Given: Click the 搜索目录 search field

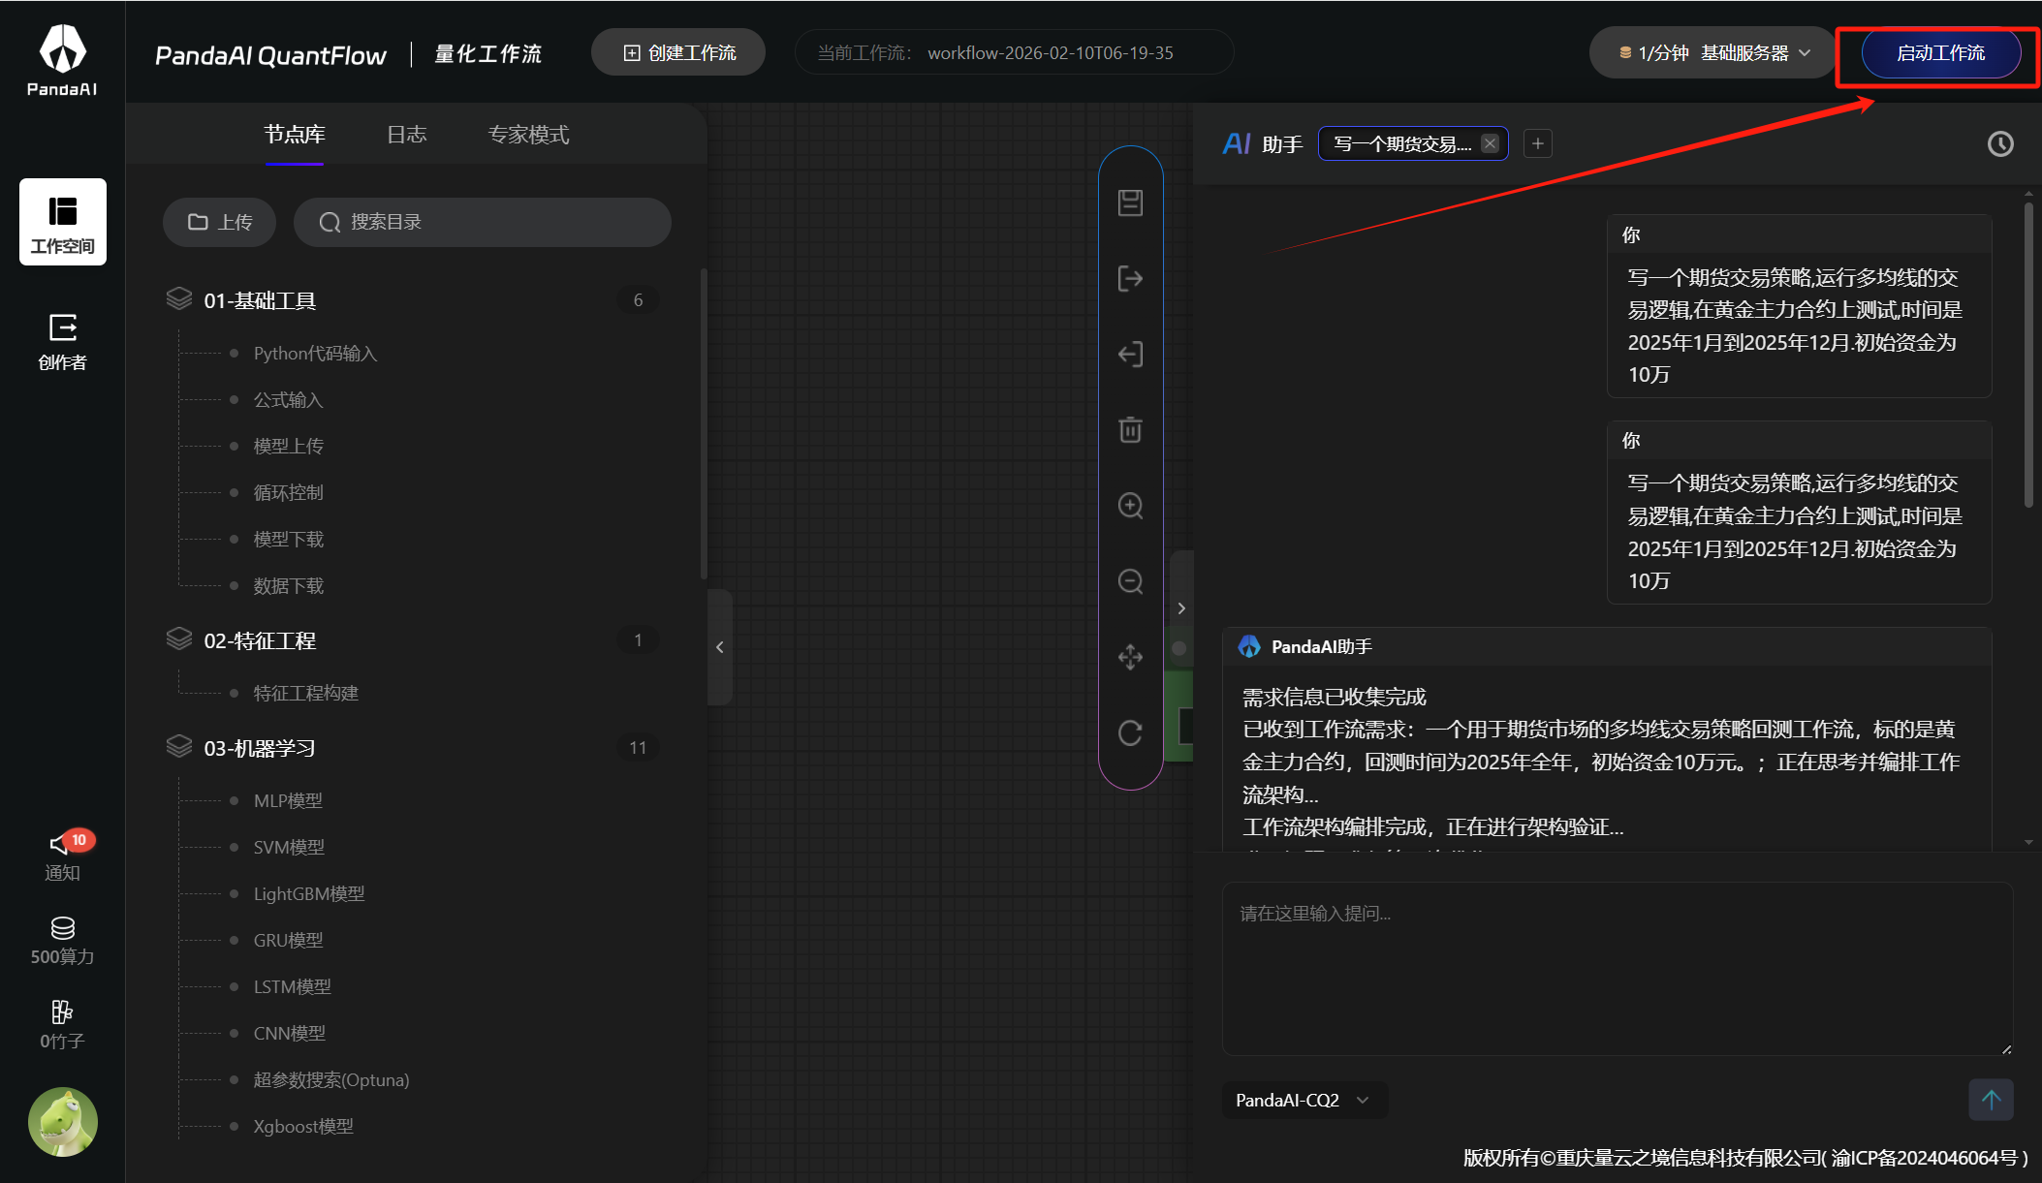Looking at the screenshot, I should (x=483, y=222).
